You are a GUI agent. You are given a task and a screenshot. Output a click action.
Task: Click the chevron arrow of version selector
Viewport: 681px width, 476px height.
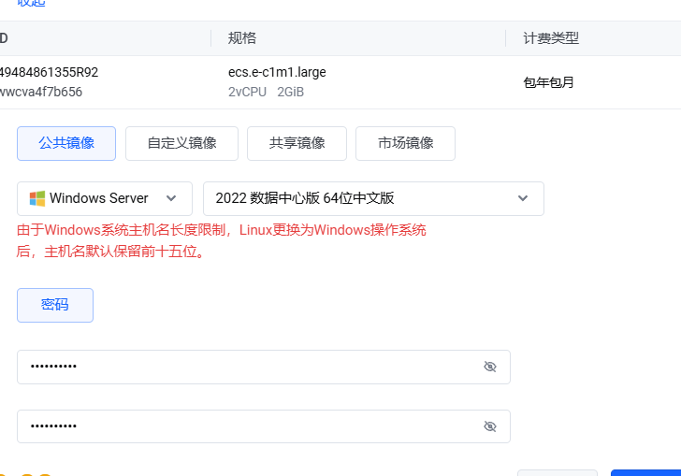pyautogui.click(x=523, y=198)
